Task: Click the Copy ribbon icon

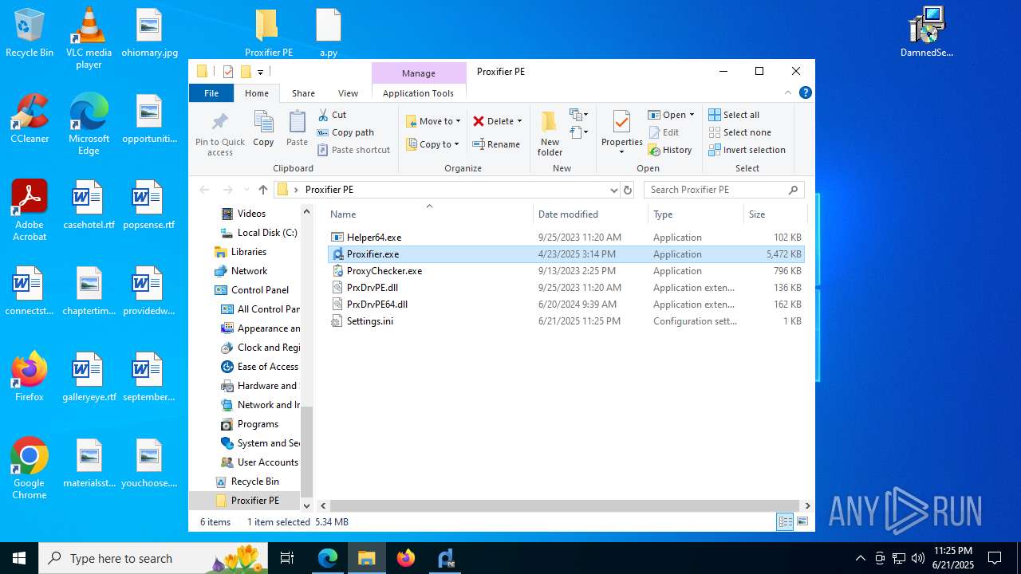Action: pos(263,128)
